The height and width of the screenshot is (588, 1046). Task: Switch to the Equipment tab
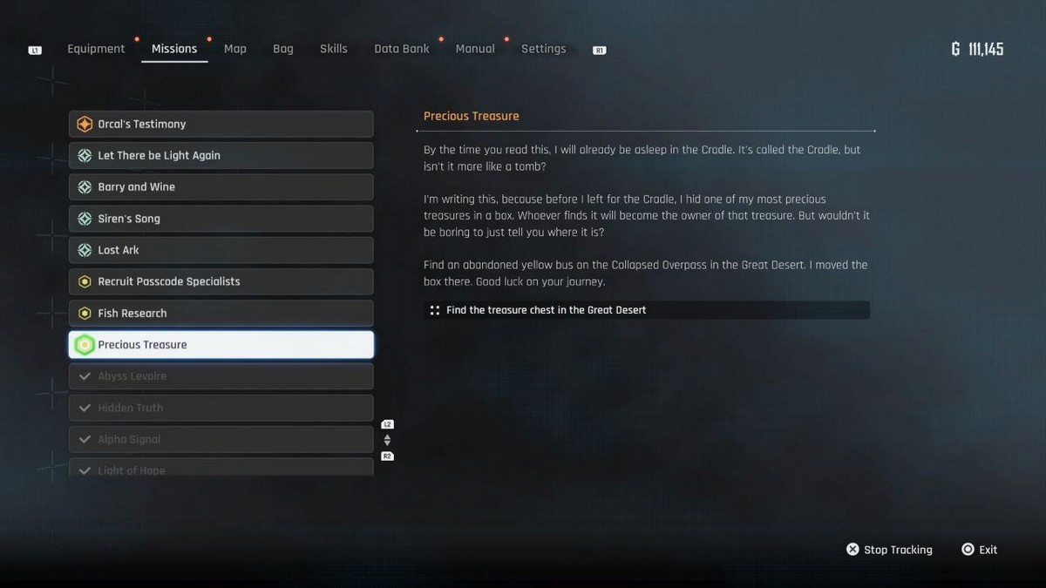pyautogui.click(x=96, y=49)
